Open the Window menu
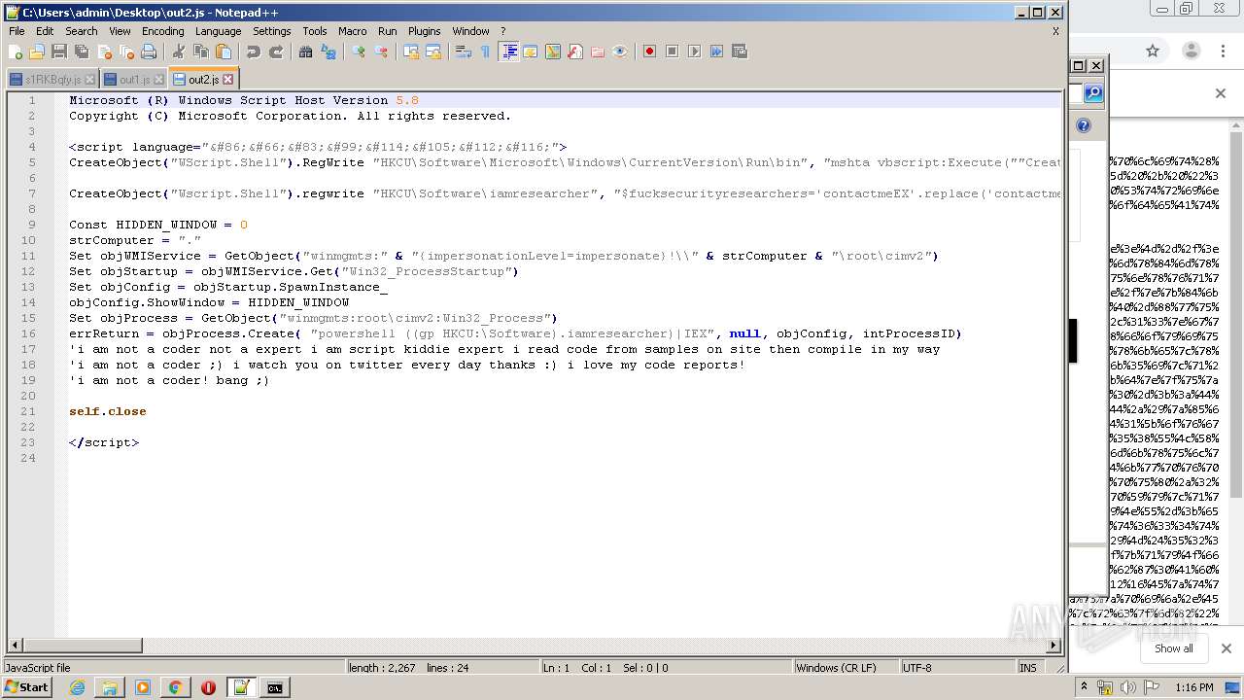This screenshot has height=700, width=1244. (471, 31)
